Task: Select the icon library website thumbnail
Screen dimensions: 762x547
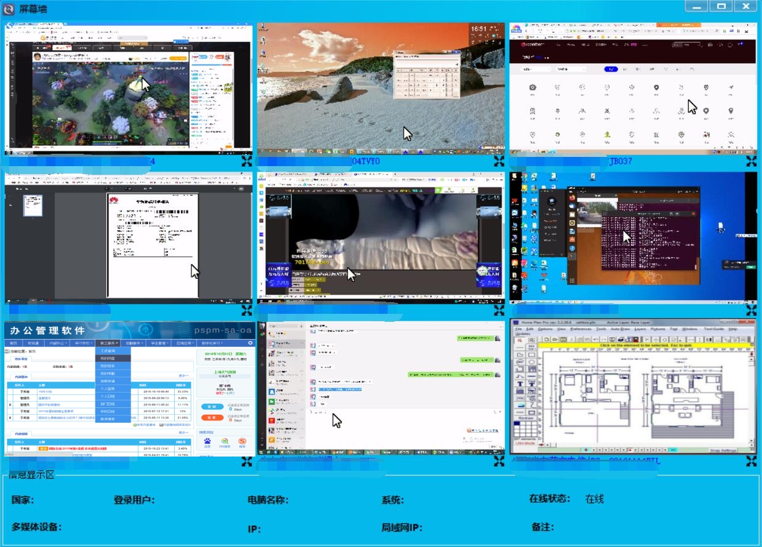Action: pyautogui.click(x=633, y=89)
